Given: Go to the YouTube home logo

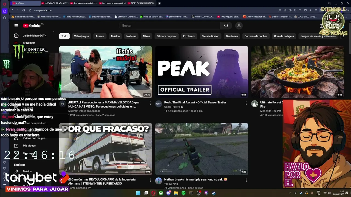Looking at the screenshot, I should coord(32,26).
